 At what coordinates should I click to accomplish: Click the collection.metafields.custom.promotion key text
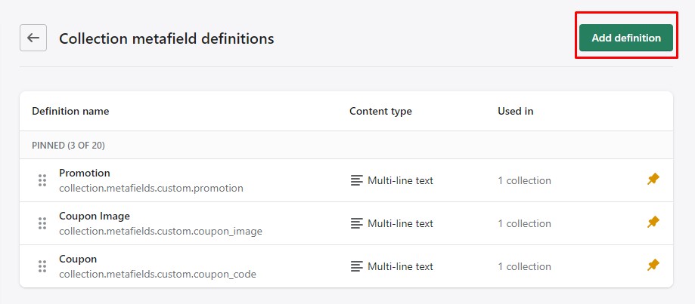pyautogui.click(x=151, y=188)
